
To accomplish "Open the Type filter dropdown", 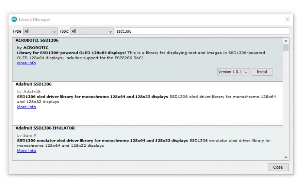I will (40, 31).
